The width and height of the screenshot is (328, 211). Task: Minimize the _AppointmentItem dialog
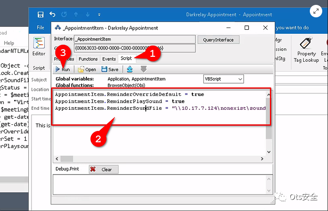(x=228, y=28)
